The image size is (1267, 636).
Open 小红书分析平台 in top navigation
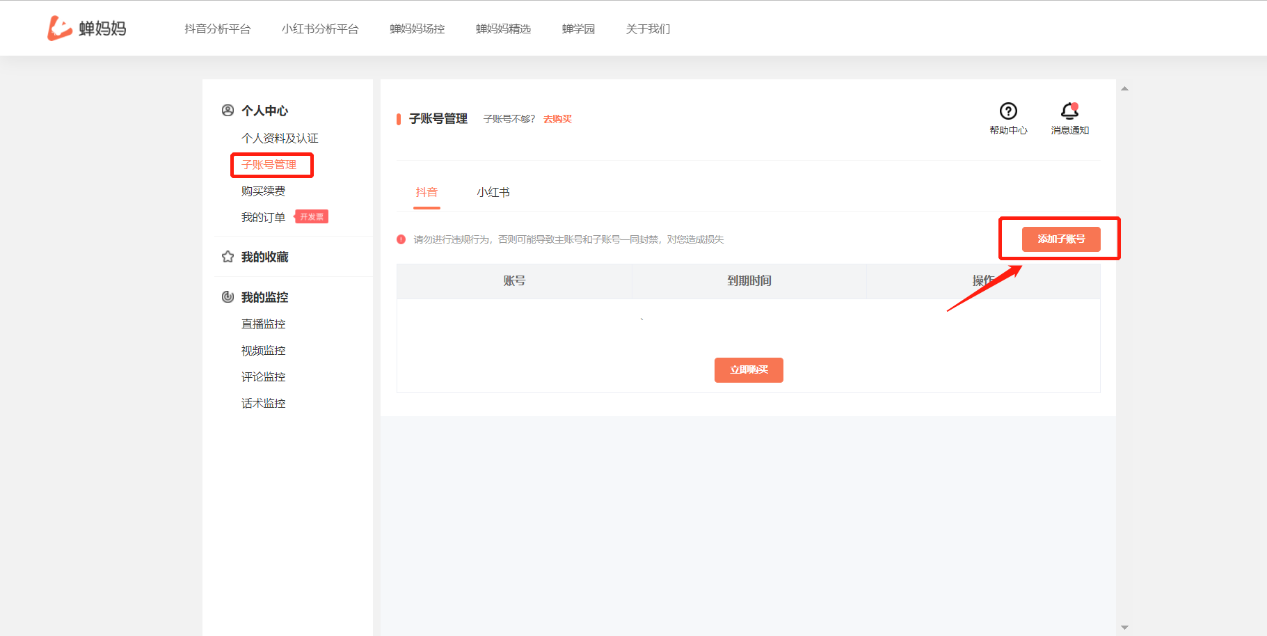pos(320,29)
